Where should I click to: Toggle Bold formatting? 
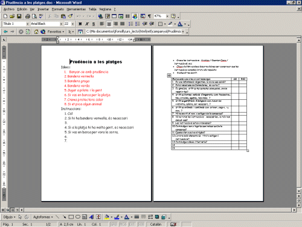(x=80, y=24)
